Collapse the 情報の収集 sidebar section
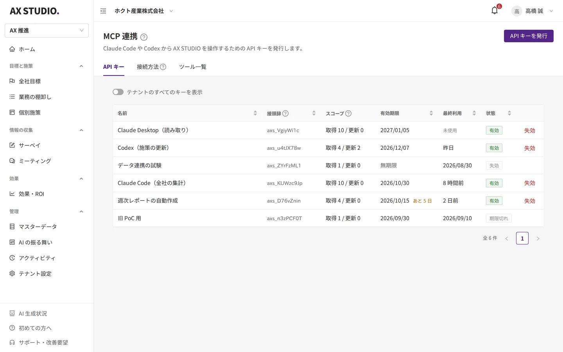 [81, 130]
